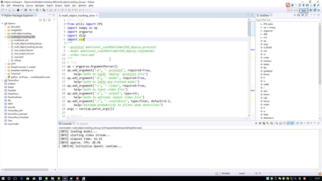Click the Open Perspective icon near Quick Access
The image size is (322, 181).
(311, 10)
